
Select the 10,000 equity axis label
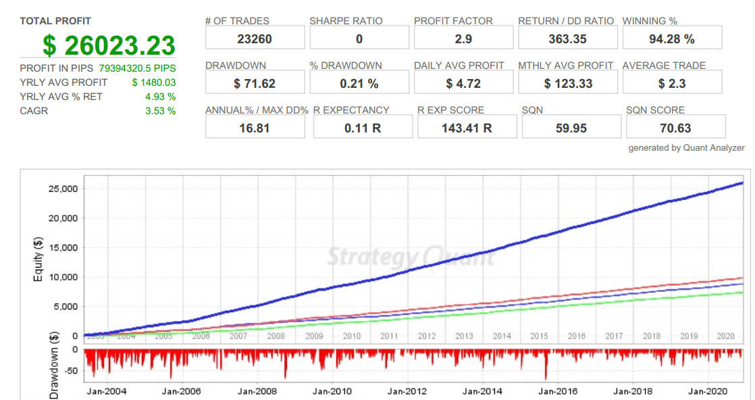tap(63, 277)
